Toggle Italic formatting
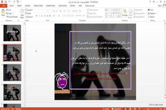166x110 pixels. (39, 16)
